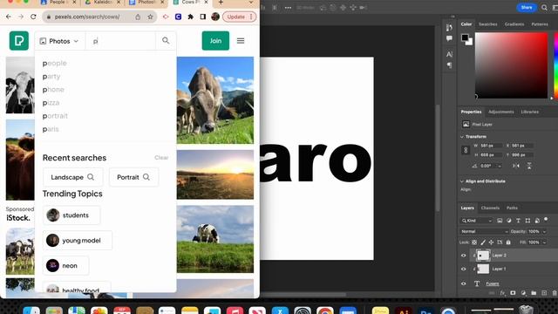The width and height of the screenshot is (558, 314).
Task: Click the link width and height chain icon
Action: (466, 150)
